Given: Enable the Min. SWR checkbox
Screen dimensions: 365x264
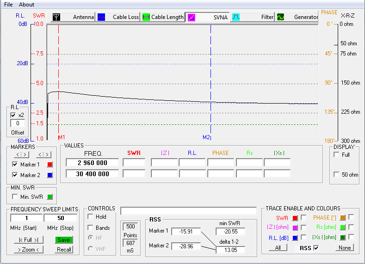Looking at the screenshot, I should pos(15,197).
